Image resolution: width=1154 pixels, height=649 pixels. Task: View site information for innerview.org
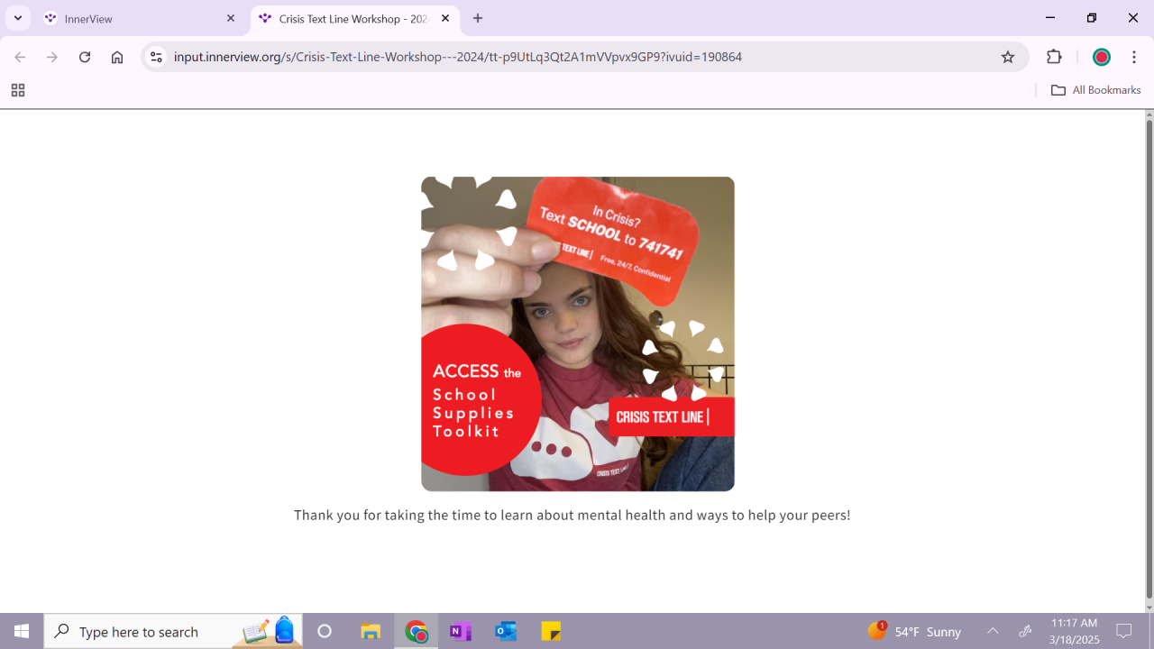[x=156, y=57]
